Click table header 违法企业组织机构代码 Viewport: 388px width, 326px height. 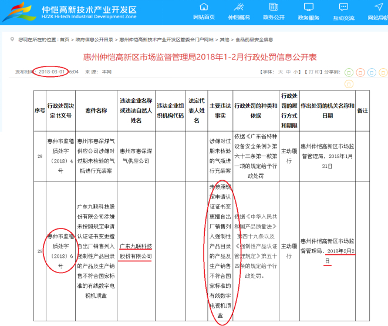pos(170,110)
